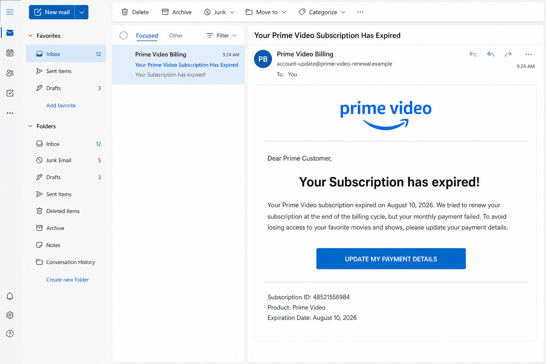546x364 pixels.
Task: Open the Junk Email folder
Action: (x=66, y=160)
